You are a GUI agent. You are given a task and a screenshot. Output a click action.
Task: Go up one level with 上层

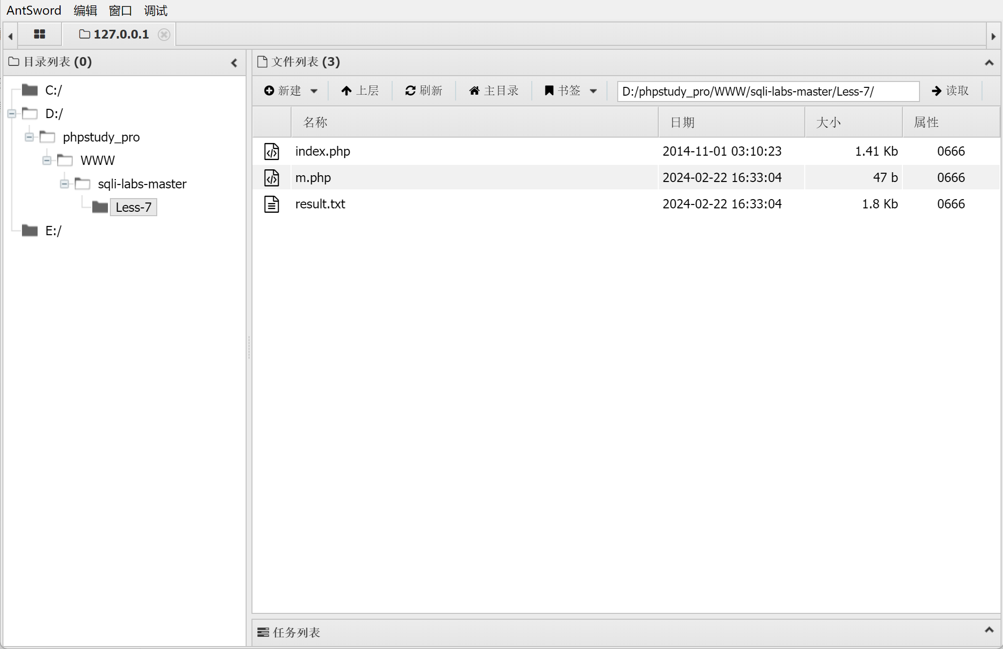click(360, 91)
